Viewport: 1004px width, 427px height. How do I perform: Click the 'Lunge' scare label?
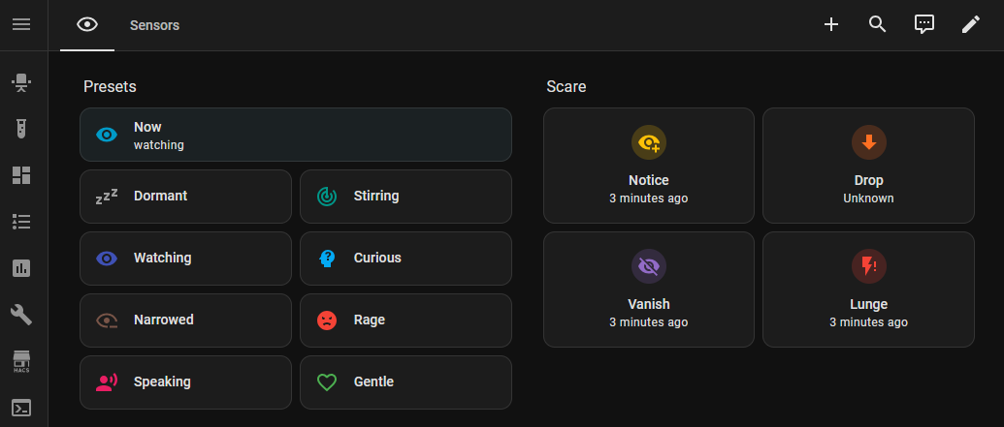(869, 304)
